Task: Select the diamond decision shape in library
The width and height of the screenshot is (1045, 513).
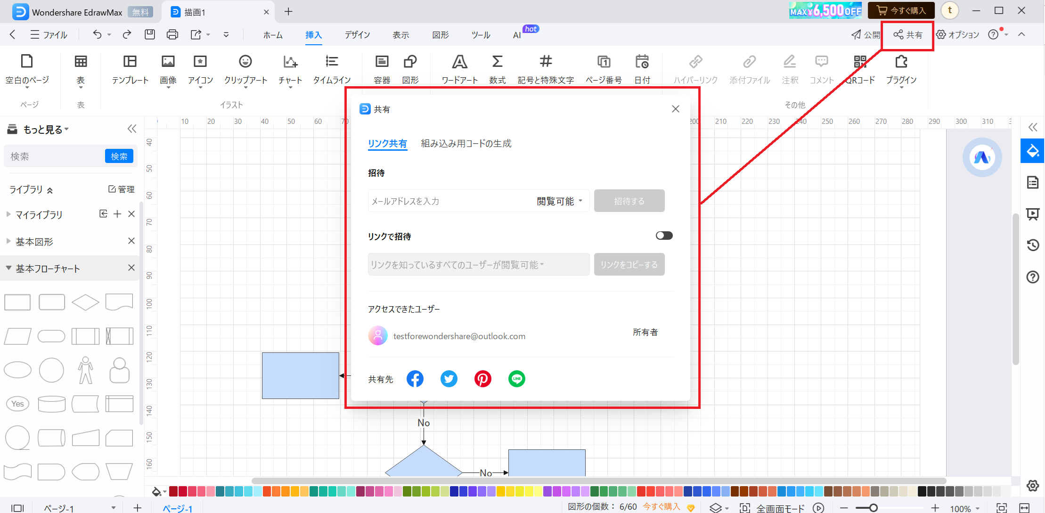Action: click(x=85, y=302)
